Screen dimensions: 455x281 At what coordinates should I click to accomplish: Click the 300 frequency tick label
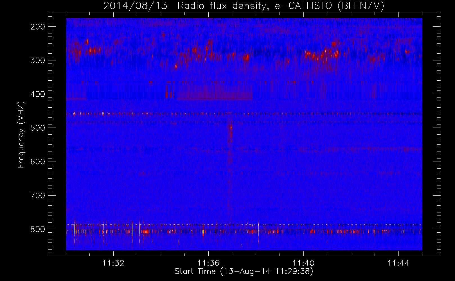[37, 60]
